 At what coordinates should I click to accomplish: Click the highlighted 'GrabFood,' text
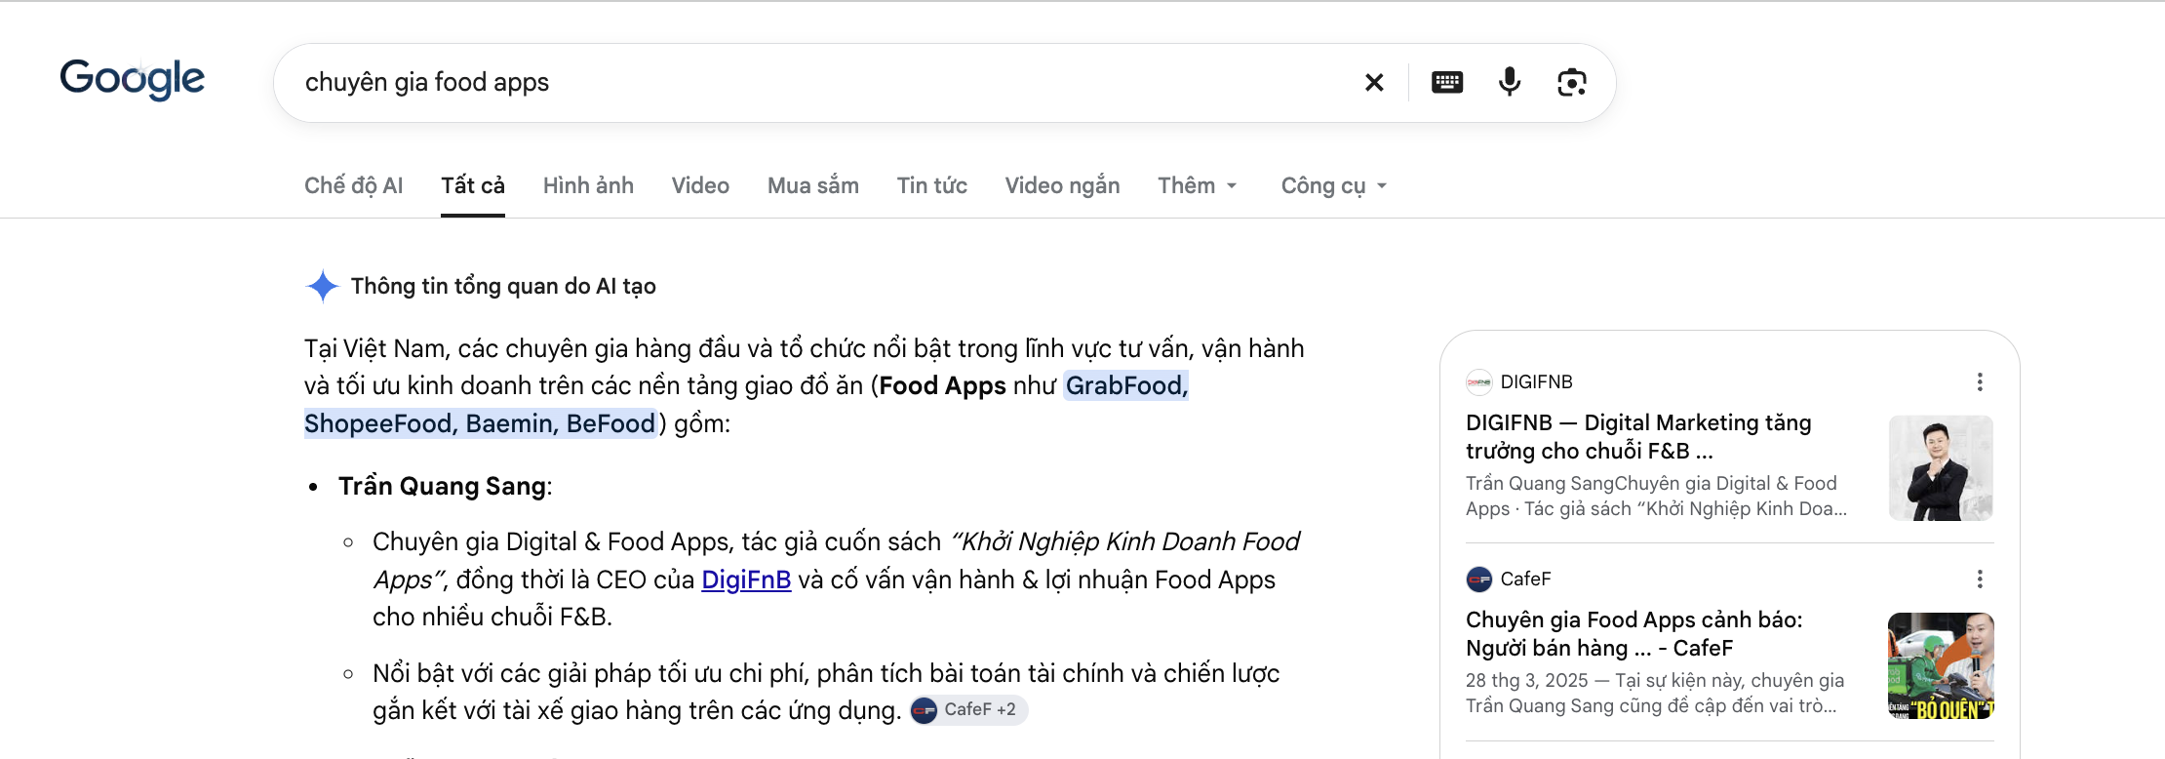(1127, 386)
